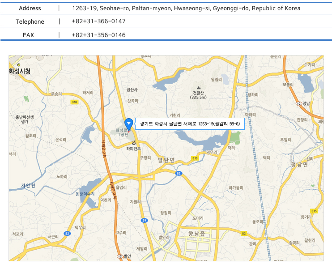Click the blue location pin marker
Image resolution: width=332 pixels, height=277 pixels.
128,124
